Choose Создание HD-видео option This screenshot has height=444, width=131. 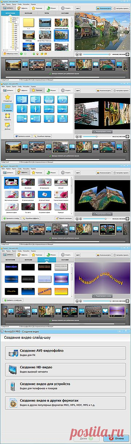[65, 369]
